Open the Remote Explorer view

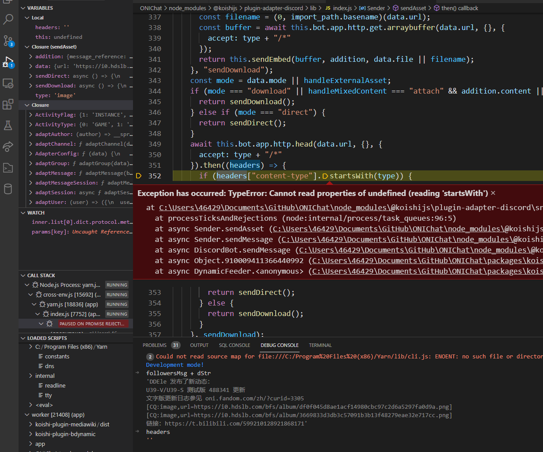(x=8, y=83)
